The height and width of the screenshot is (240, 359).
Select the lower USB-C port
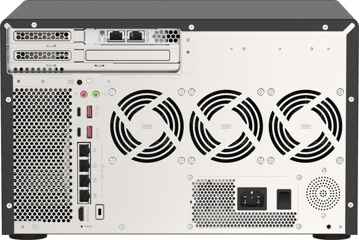[x=80, y=132]
